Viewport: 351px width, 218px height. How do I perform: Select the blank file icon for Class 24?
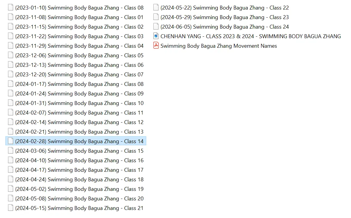(x=156, y=27)
